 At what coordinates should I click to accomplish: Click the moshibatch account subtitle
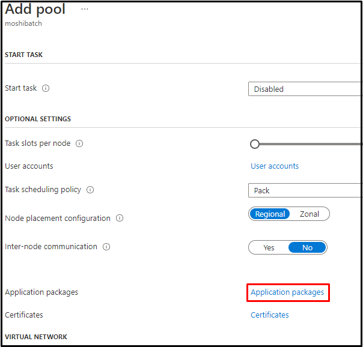pos(23,23)
